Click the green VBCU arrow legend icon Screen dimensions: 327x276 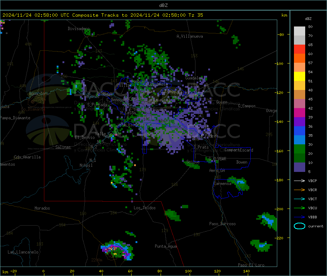click(x=299, y=208)
